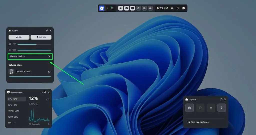Select the CPU 12% metric tab

coord(17,99)
